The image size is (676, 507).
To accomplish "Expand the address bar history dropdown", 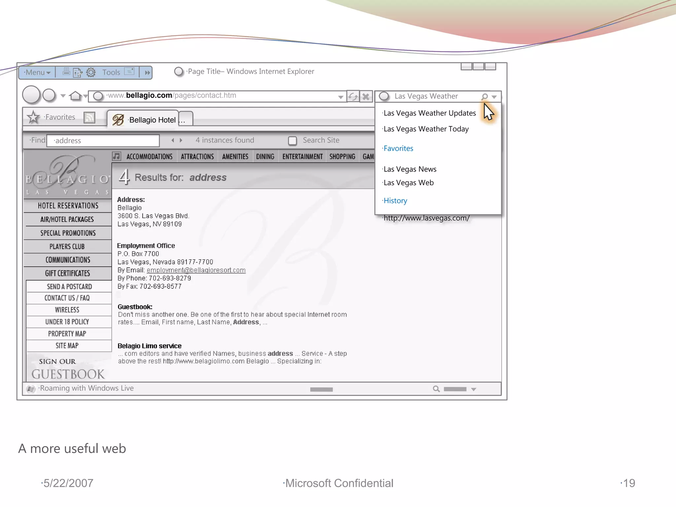I will click(x=341, y=97).
